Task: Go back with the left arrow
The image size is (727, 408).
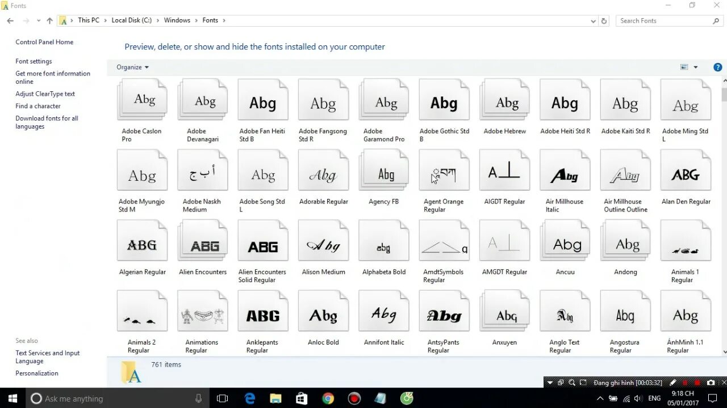Action: (10, 20)
